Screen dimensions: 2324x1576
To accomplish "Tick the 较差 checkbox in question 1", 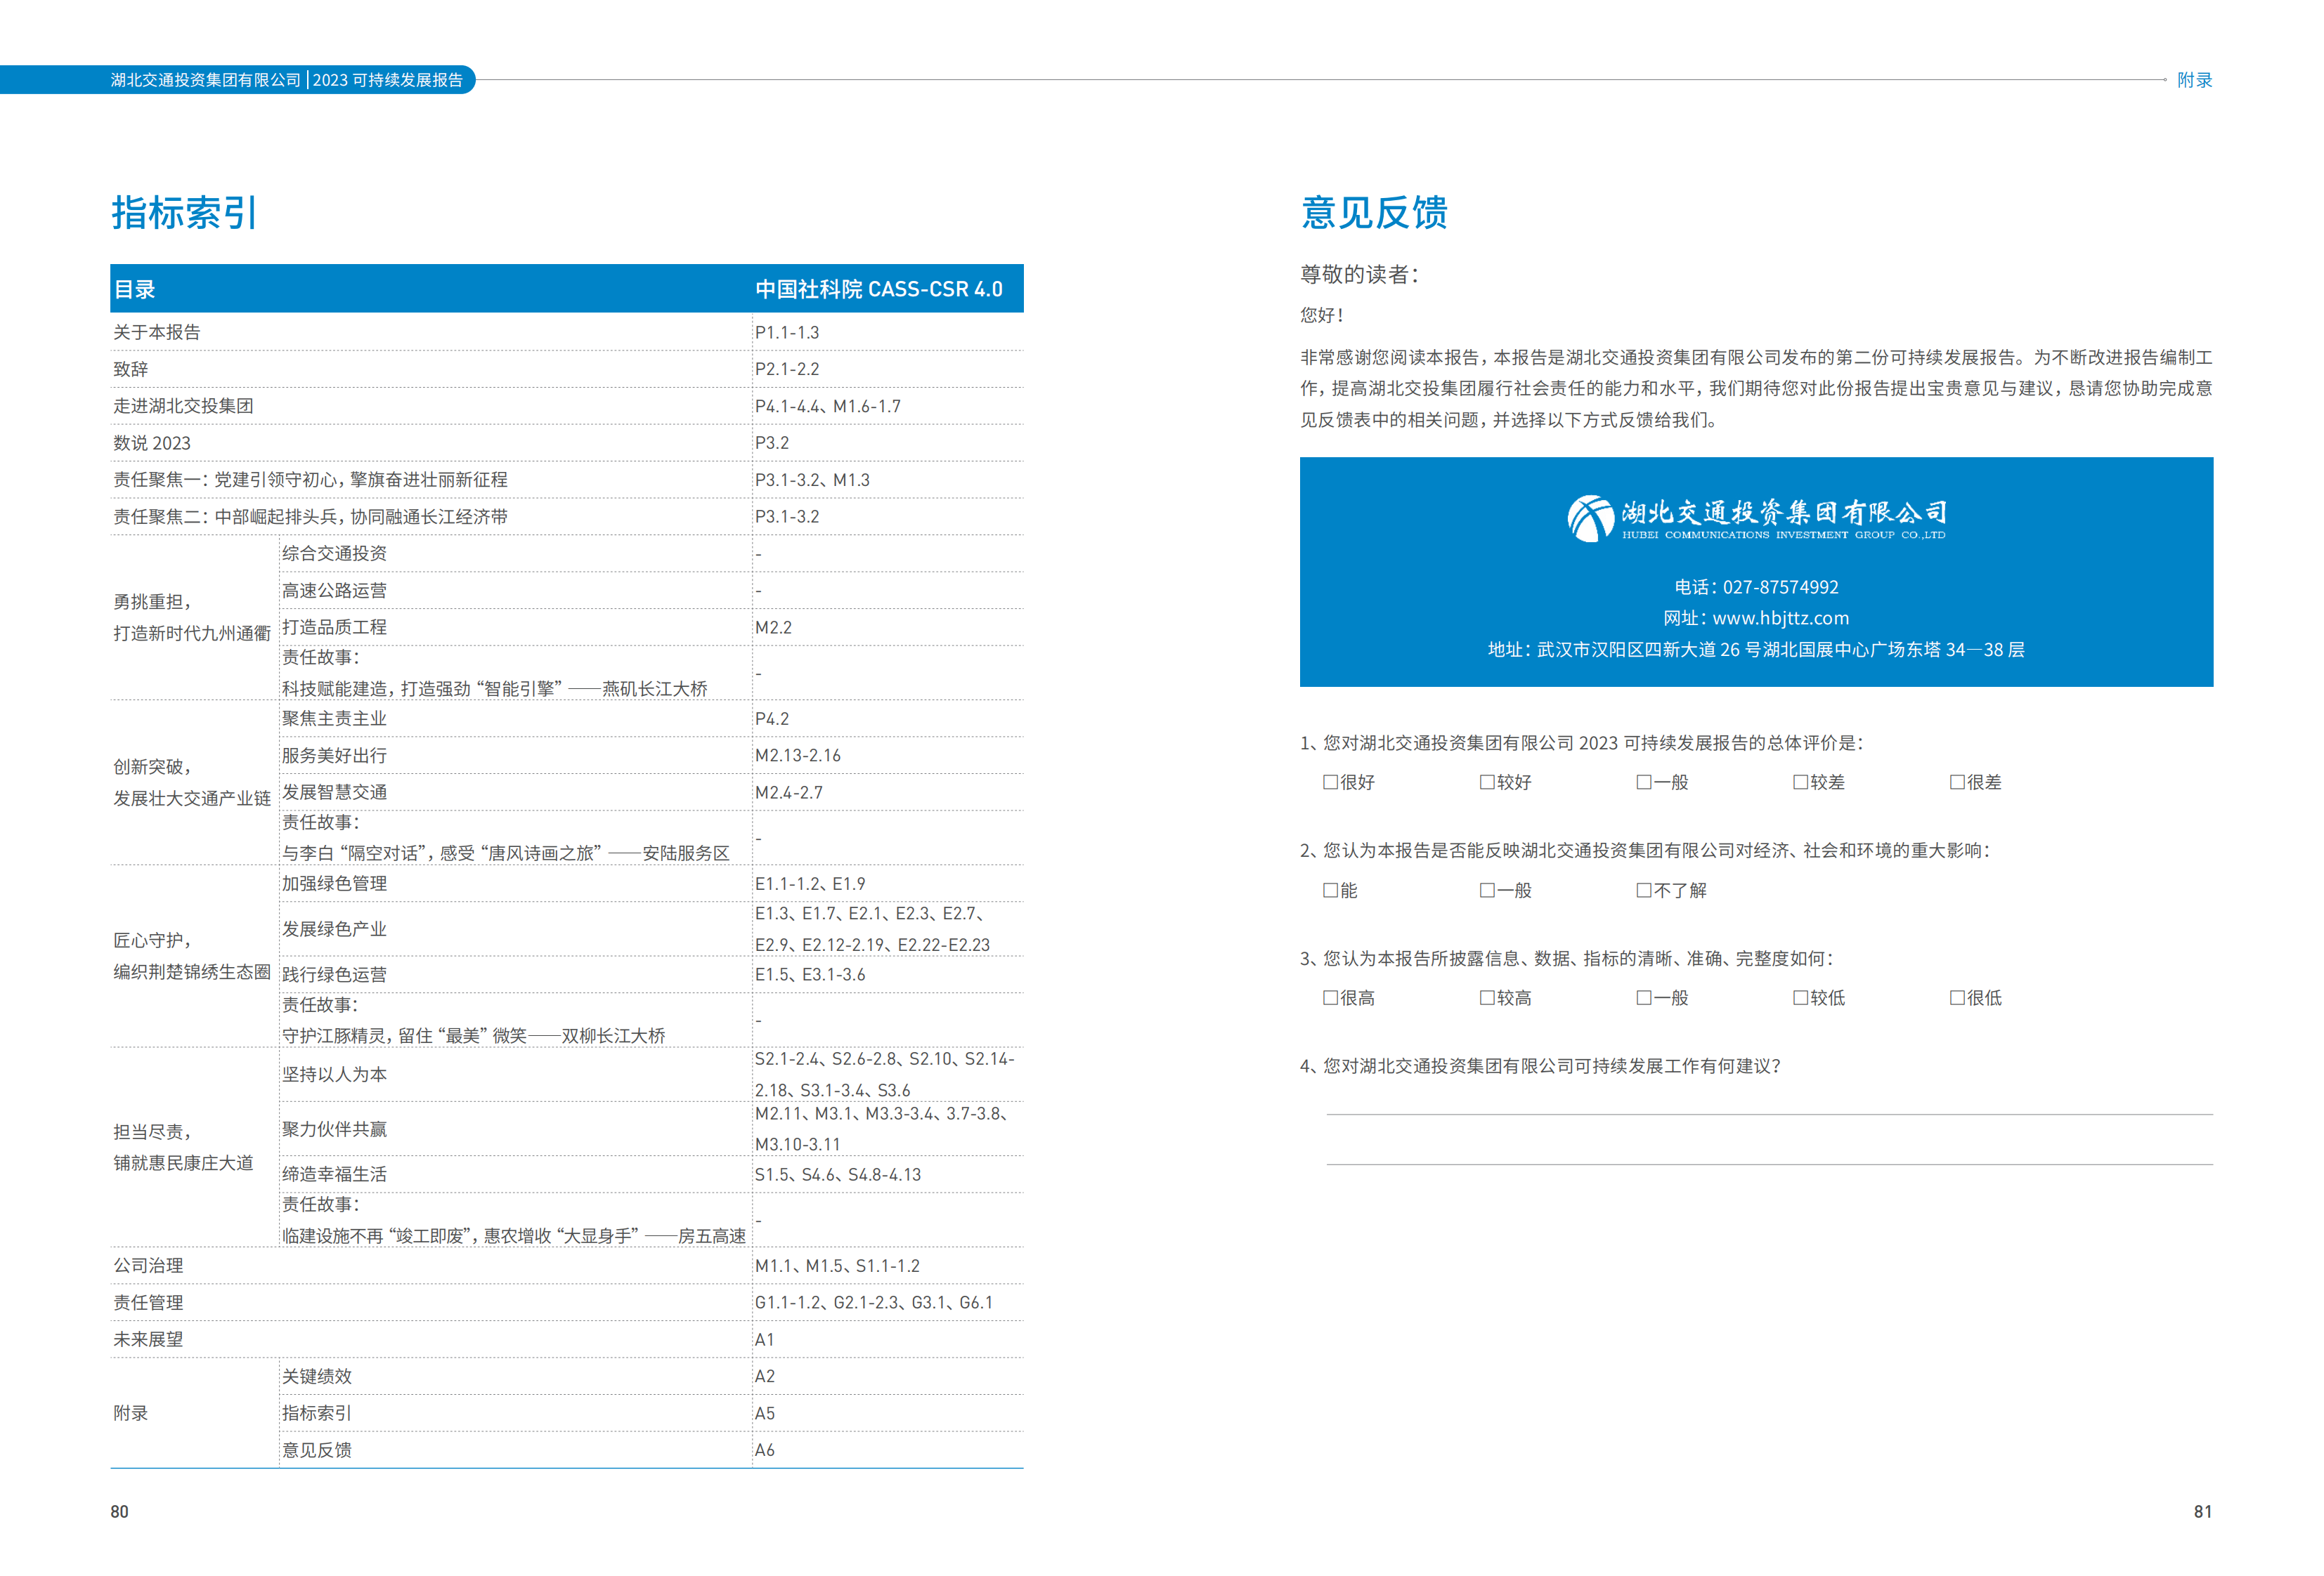I will tap(1800, 782).
